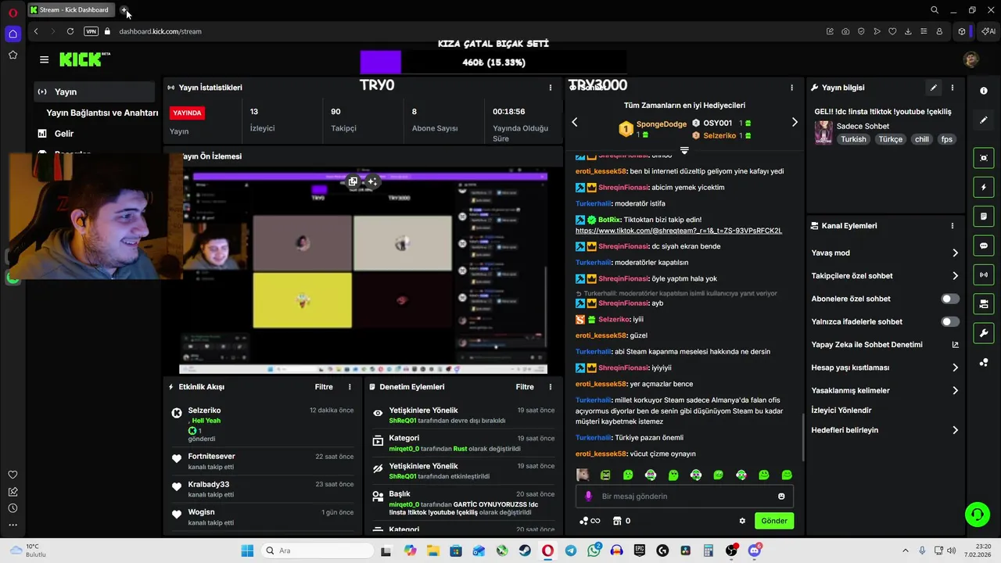
Task: Click chat bubble icon in right toolbar
Action: tap(984, 246)
